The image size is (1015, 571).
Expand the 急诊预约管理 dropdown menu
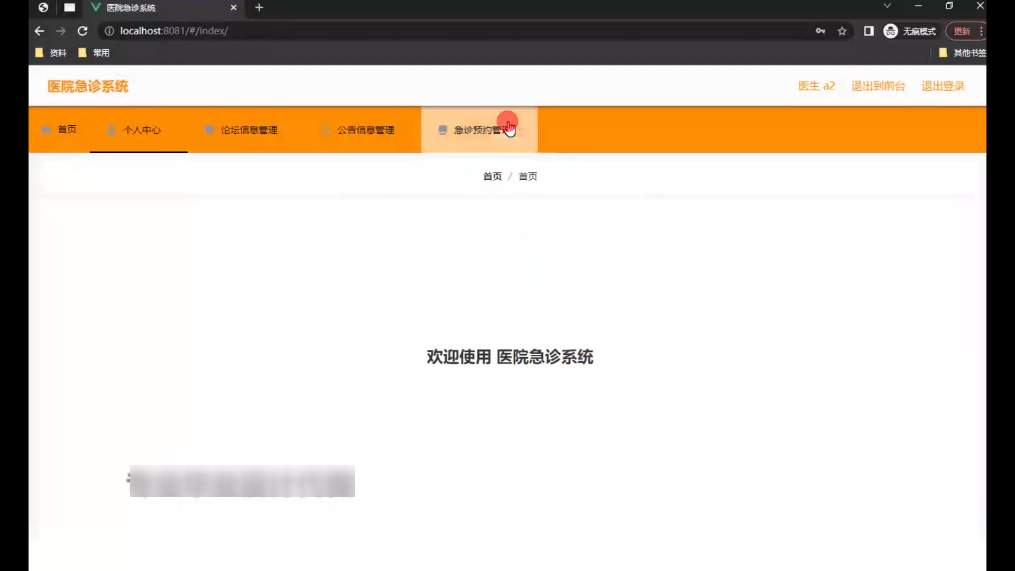521,130
